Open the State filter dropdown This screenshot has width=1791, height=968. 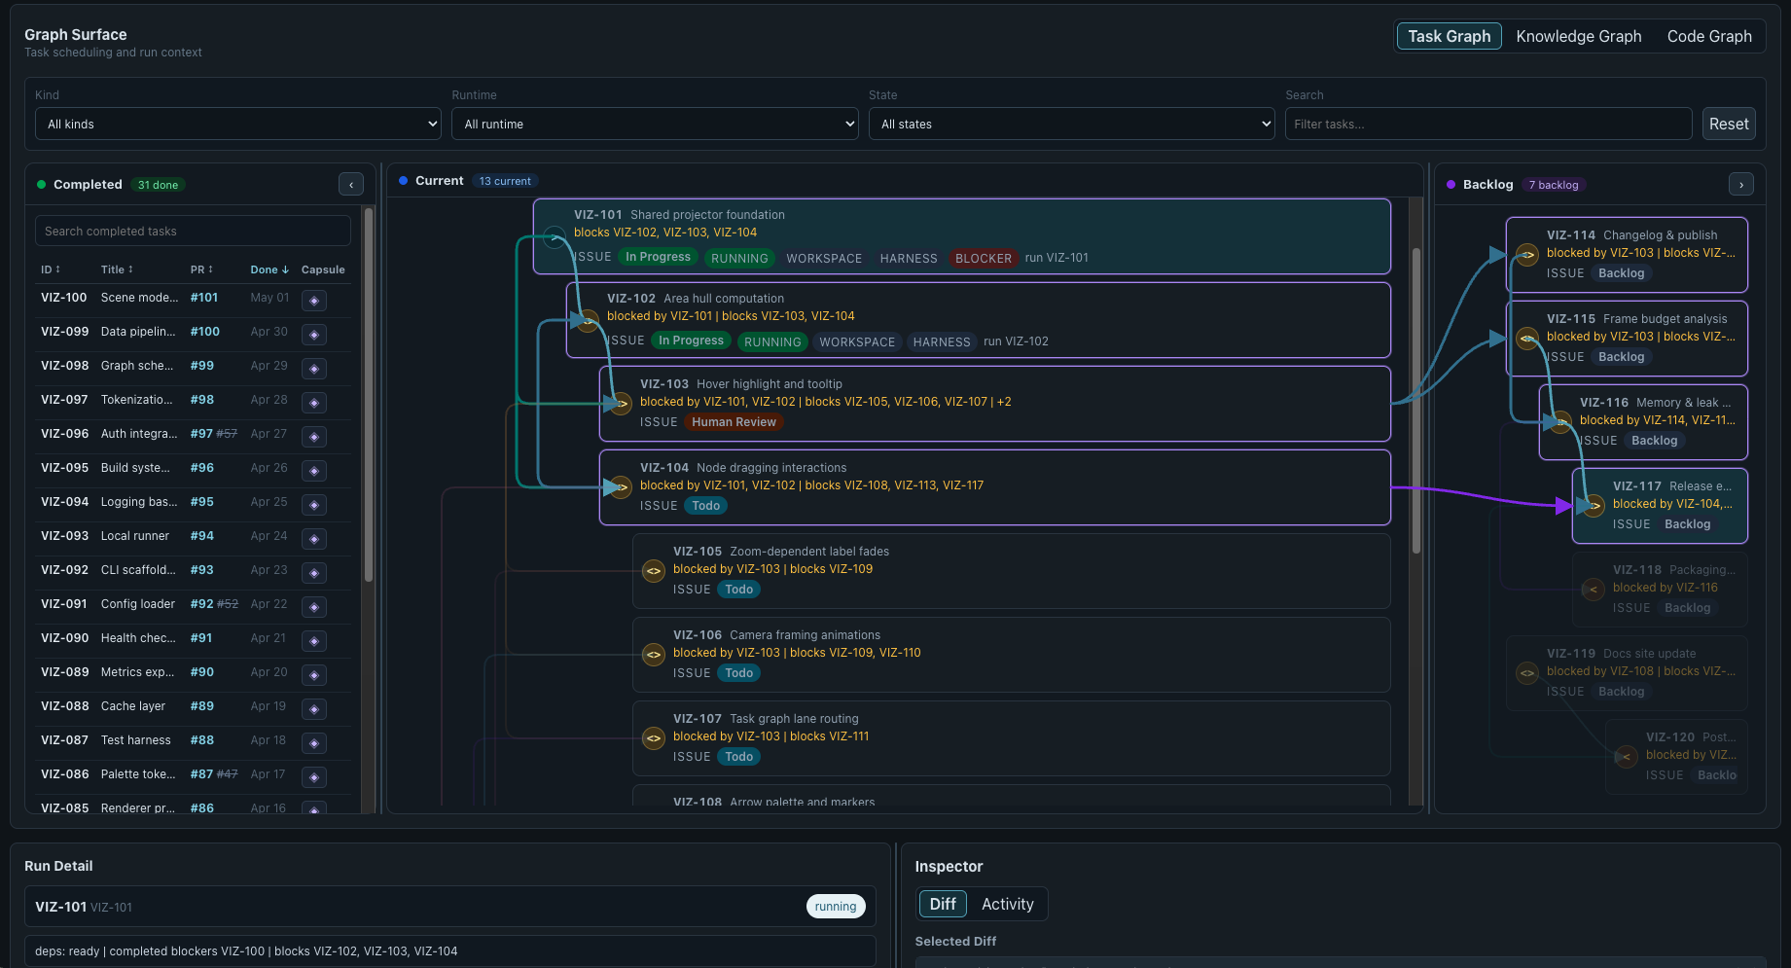click(1072, 124)
